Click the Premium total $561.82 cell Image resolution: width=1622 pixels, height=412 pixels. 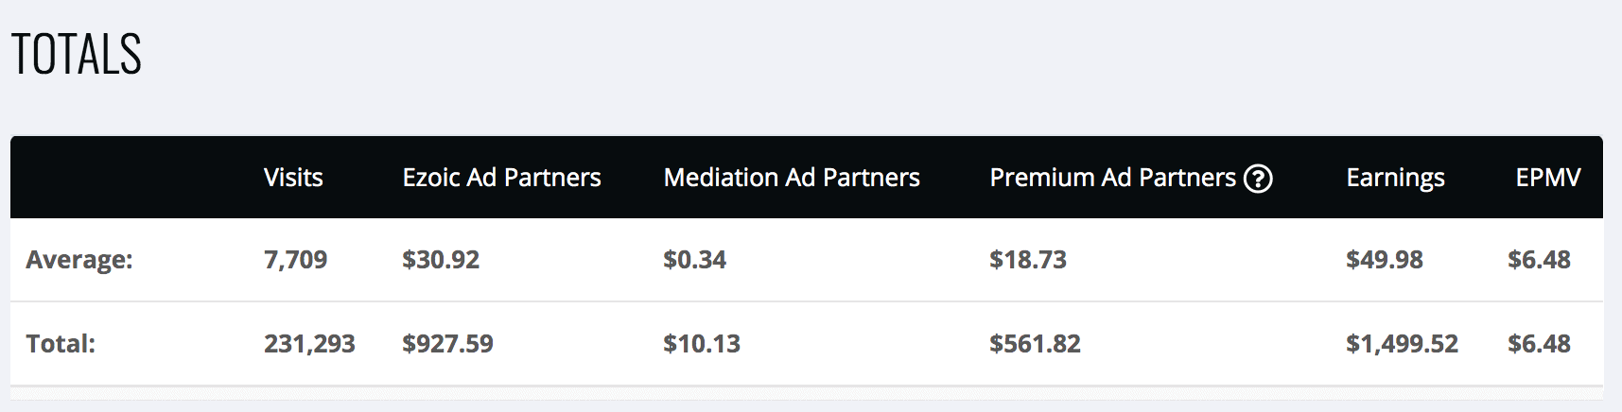point(1035,344)
